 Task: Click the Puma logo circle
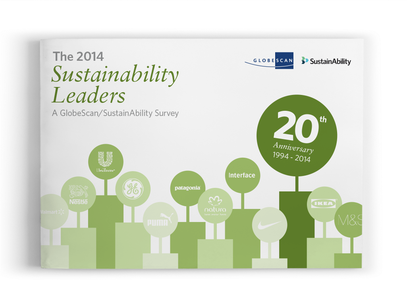coord(160,220)
